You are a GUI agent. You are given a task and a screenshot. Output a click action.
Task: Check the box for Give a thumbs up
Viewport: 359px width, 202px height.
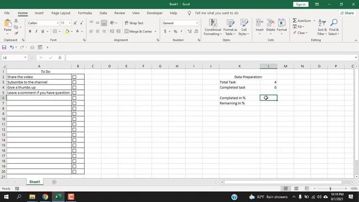(x=75, y=88)
